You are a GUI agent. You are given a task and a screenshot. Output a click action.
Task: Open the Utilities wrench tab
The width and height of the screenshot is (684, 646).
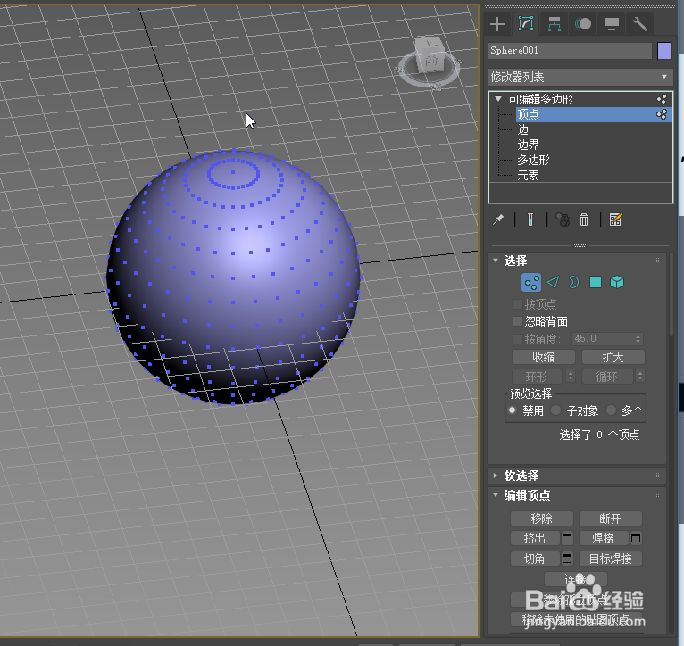coord(640,24)
